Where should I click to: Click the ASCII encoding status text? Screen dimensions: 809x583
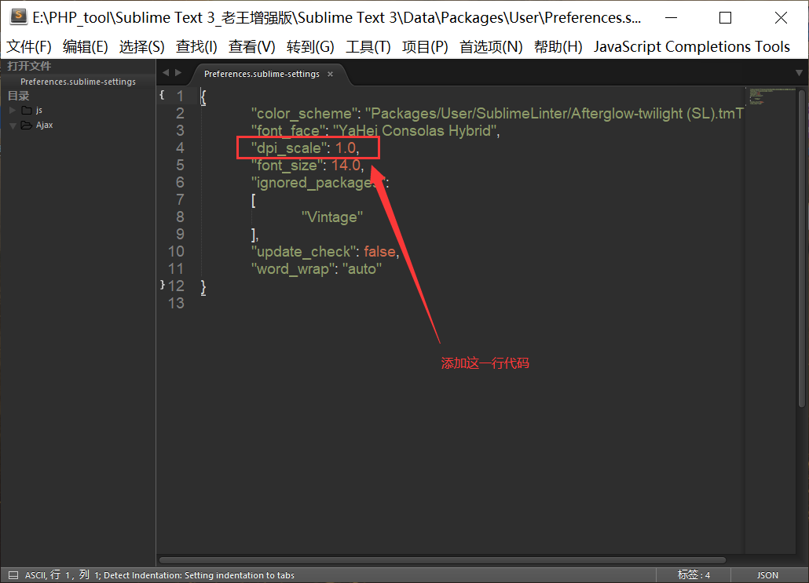[35, 575]
